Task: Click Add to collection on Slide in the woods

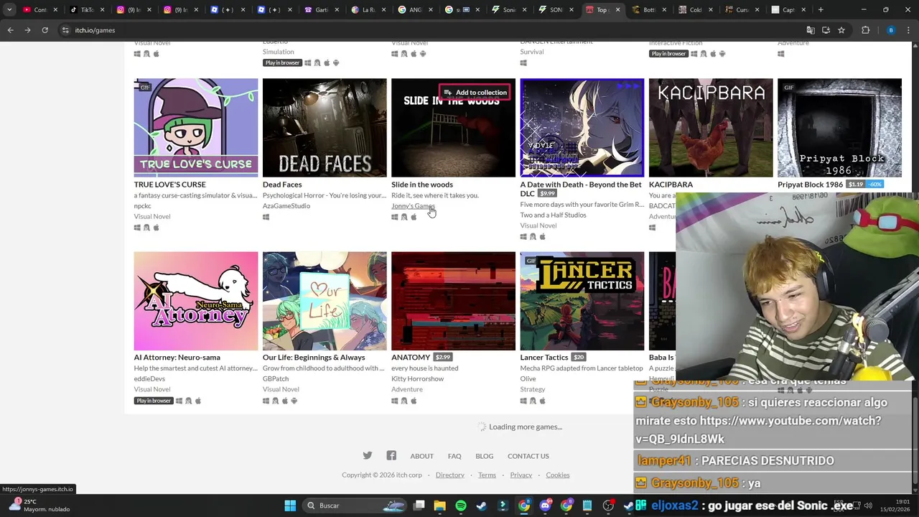Action: 475,92
